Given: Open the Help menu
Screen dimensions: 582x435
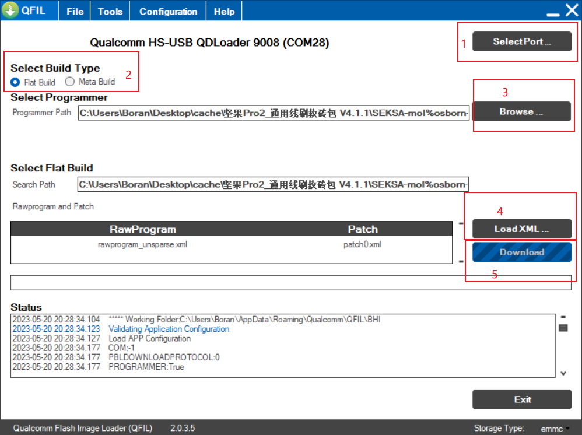Looking at the screenshot, I should tap(224, 12).
